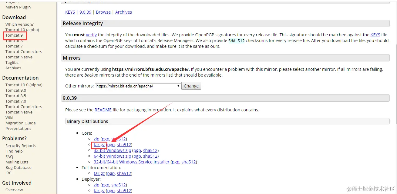Open Tomcat 10 (alpha) download page
The height and width of the screenshot is (194, 397).
tap(22, 30)
